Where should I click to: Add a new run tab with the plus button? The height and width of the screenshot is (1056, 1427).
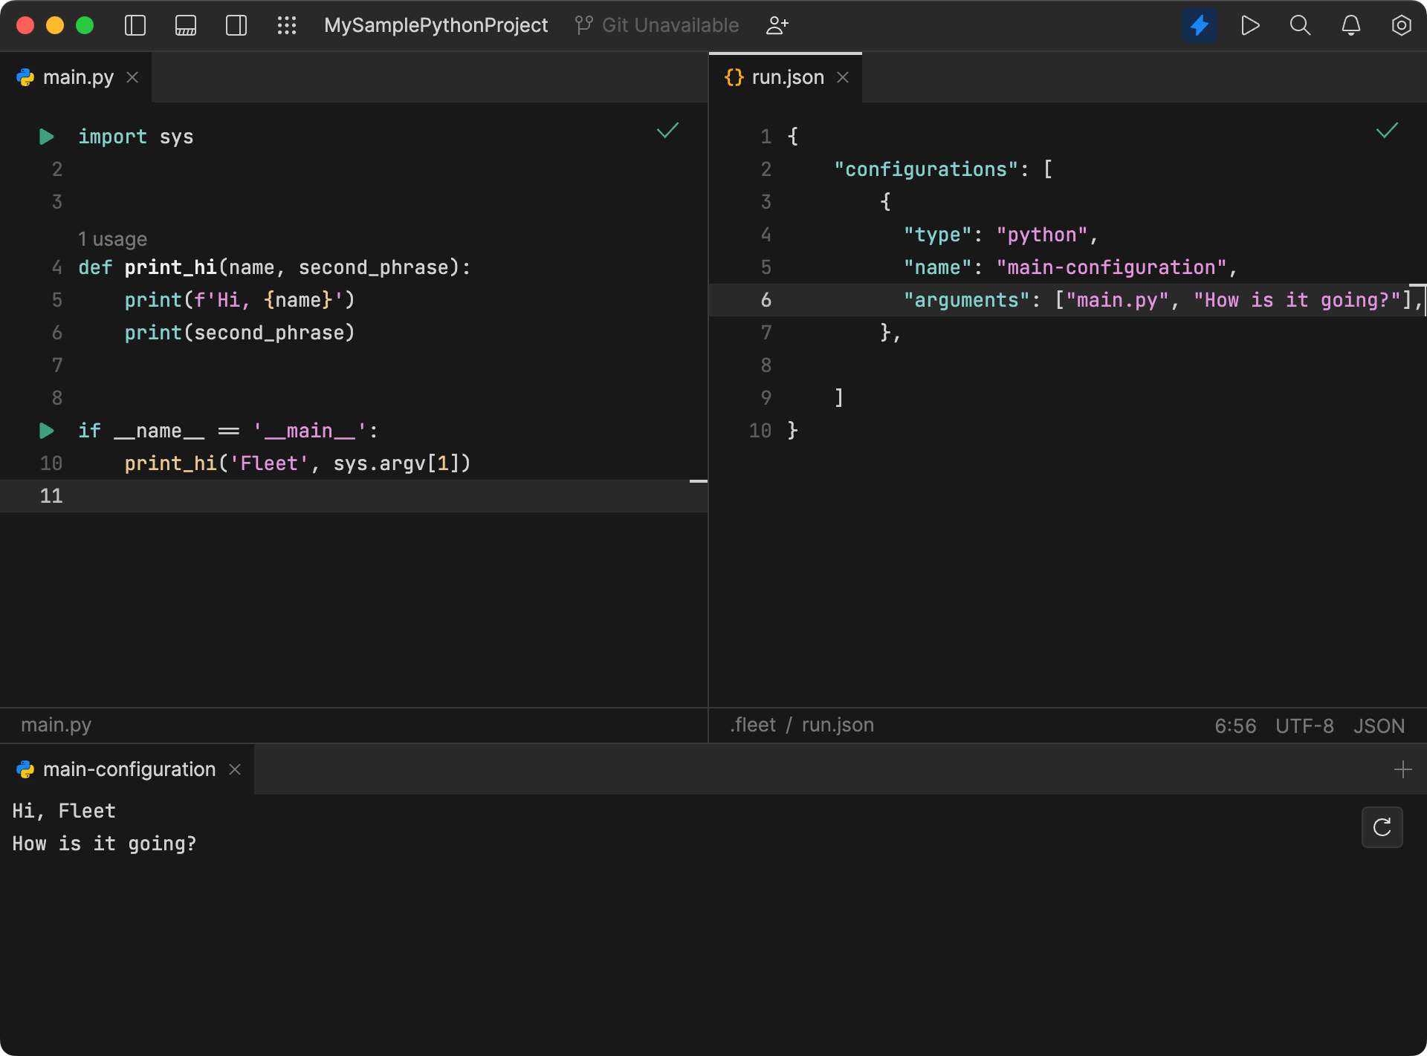coord(1403,769)
